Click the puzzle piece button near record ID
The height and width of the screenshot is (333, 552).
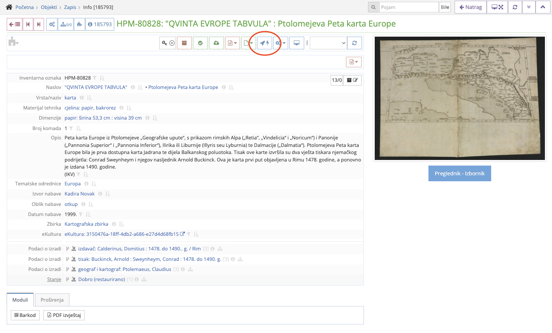pos(79,24)
